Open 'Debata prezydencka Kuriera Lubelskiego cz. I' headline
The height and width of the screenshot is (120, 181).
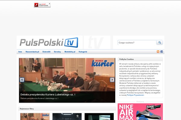[x=48, y=94]
